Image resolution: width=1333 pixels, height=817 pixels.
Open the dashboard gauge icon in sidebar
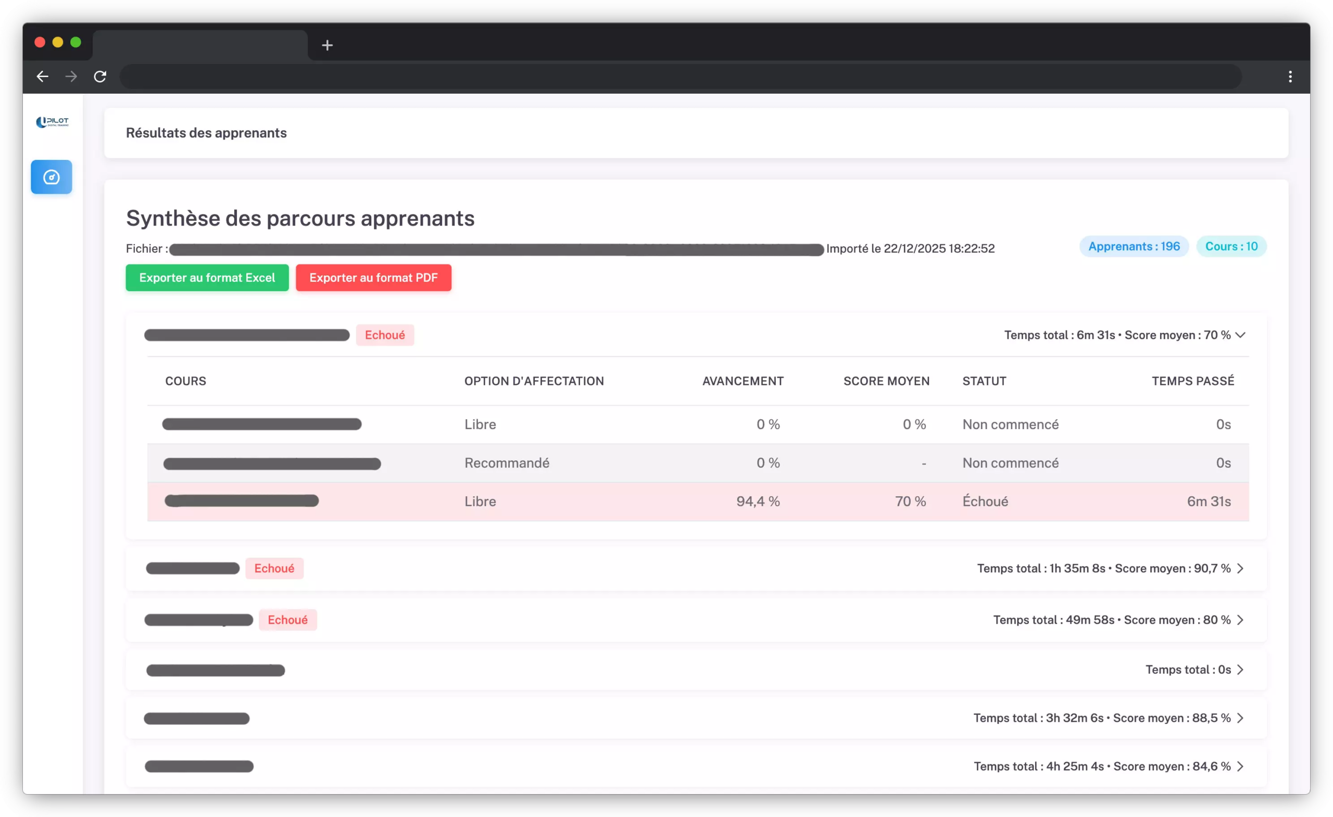coord(52,177)
